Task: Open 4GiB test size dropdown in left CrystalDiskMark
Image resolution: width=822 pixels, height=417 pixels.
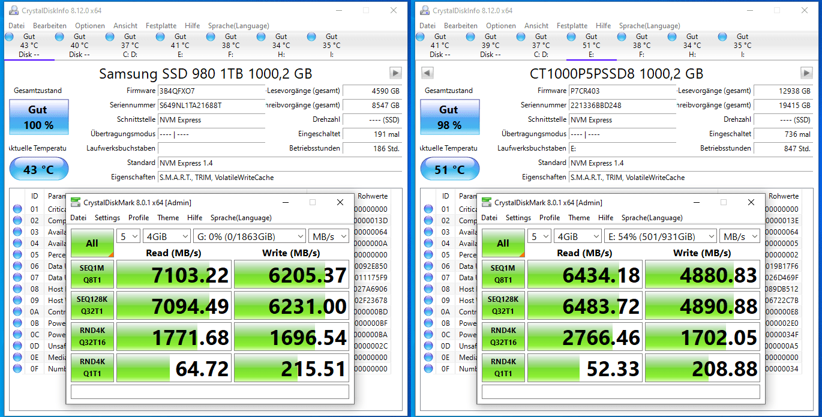Action: pyautogui.click(x=166, y=236)
